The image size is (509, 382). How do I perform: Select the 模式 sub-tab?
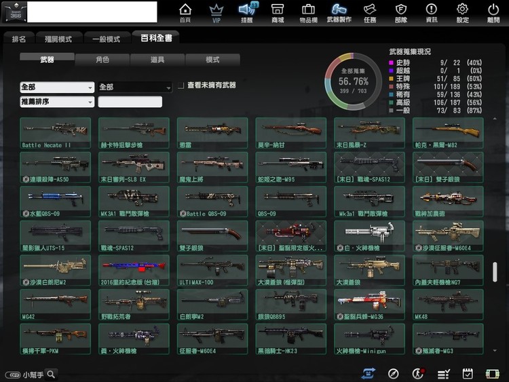click(x=212, y=60)
